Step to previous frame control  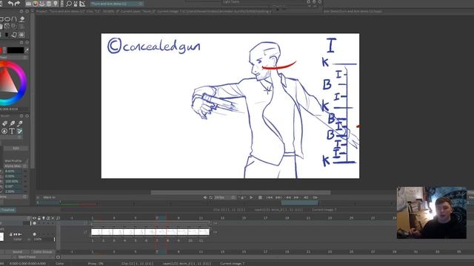pyautogui.click(x=288, y=197)
